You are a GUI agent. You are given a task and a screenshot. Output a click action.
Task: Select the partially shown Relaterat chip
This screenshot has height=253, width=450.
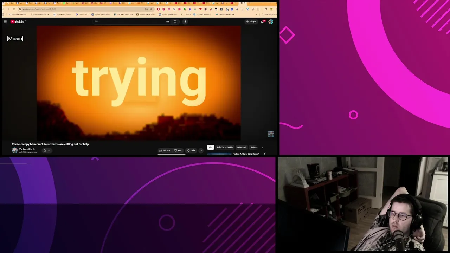pyautogui.click(x=254, y=147)
